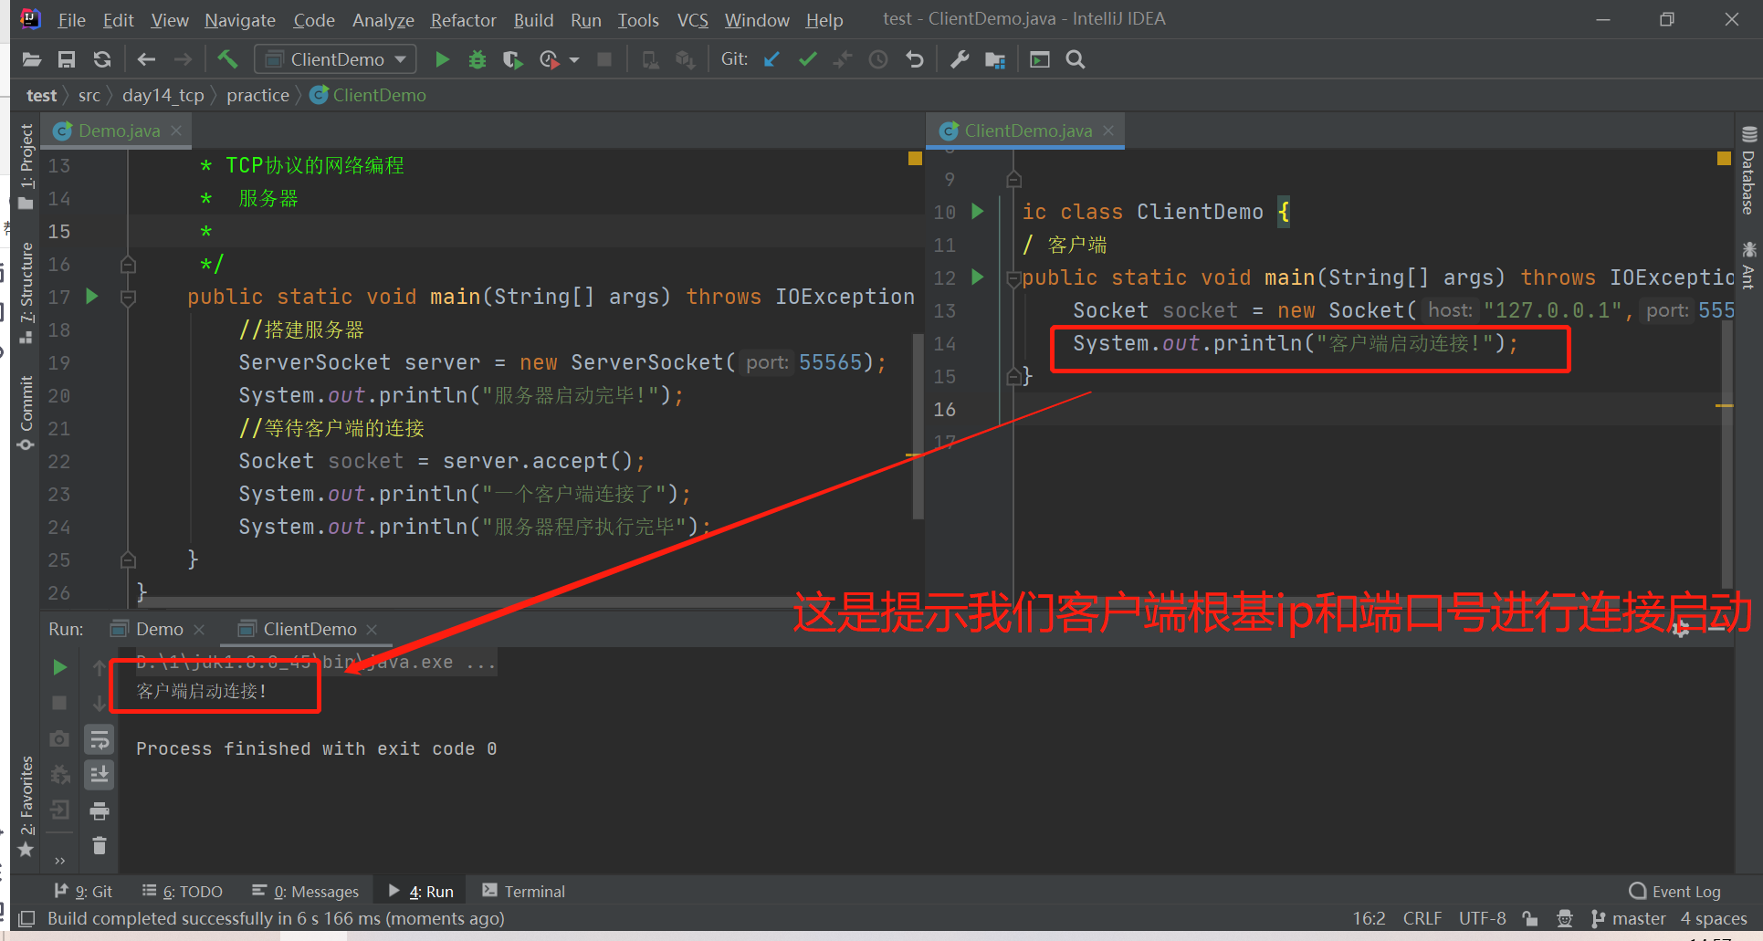
Task: Start debugging with the bug icon
Action: pyautogui.click(x=477, y=60)
